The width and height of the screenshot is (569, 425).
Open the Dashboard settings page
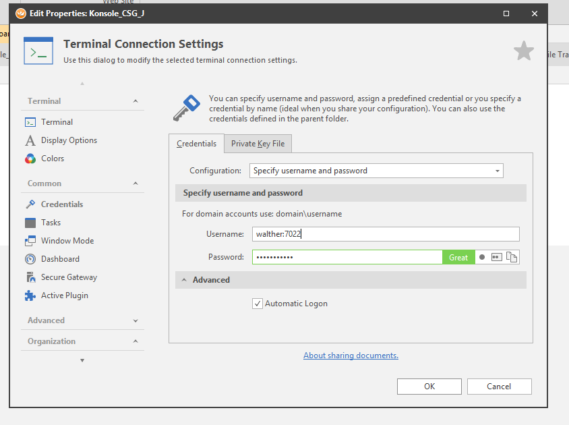point(60,259)
